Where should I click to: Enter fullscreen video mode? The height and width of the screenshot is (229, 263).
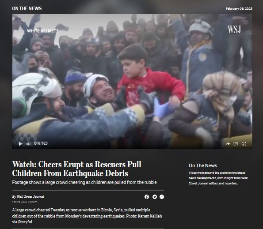click(244, 144)
